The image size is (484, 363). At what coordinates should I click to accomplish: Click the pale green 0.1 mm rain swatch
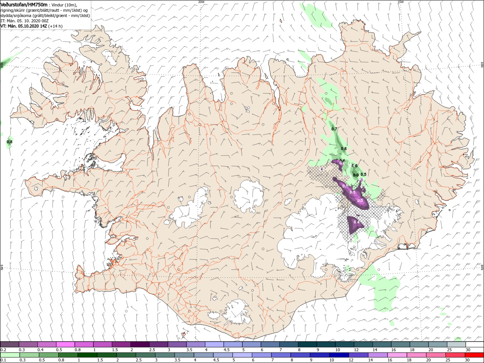point(9,355)
